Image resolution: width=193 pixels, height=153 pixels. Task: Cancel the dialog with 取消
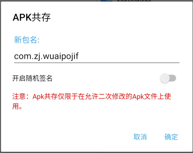click(x=140, y=137)
